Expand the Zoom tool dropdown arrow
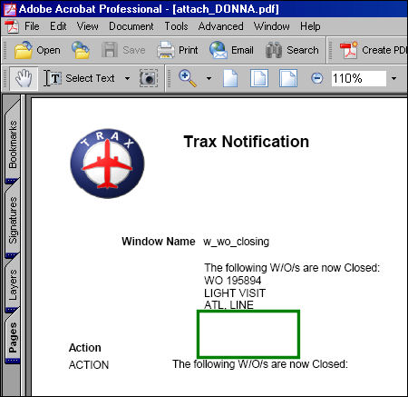Viewport: 408px width, 397px height. [x=209, y=78]
